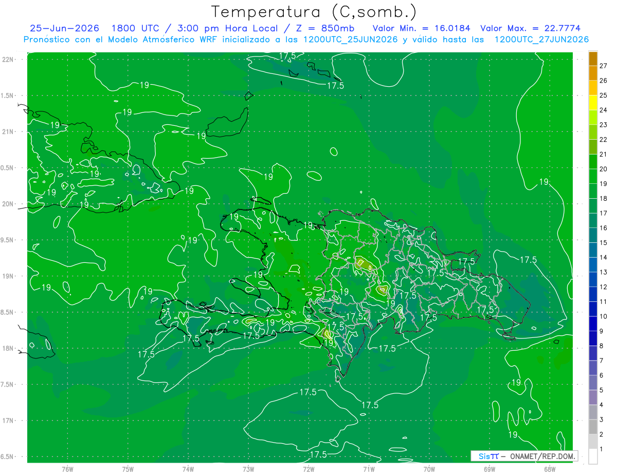Click legend label '27'
The height and width of the screenshot is (476, 617).
(x=604, y=66)
